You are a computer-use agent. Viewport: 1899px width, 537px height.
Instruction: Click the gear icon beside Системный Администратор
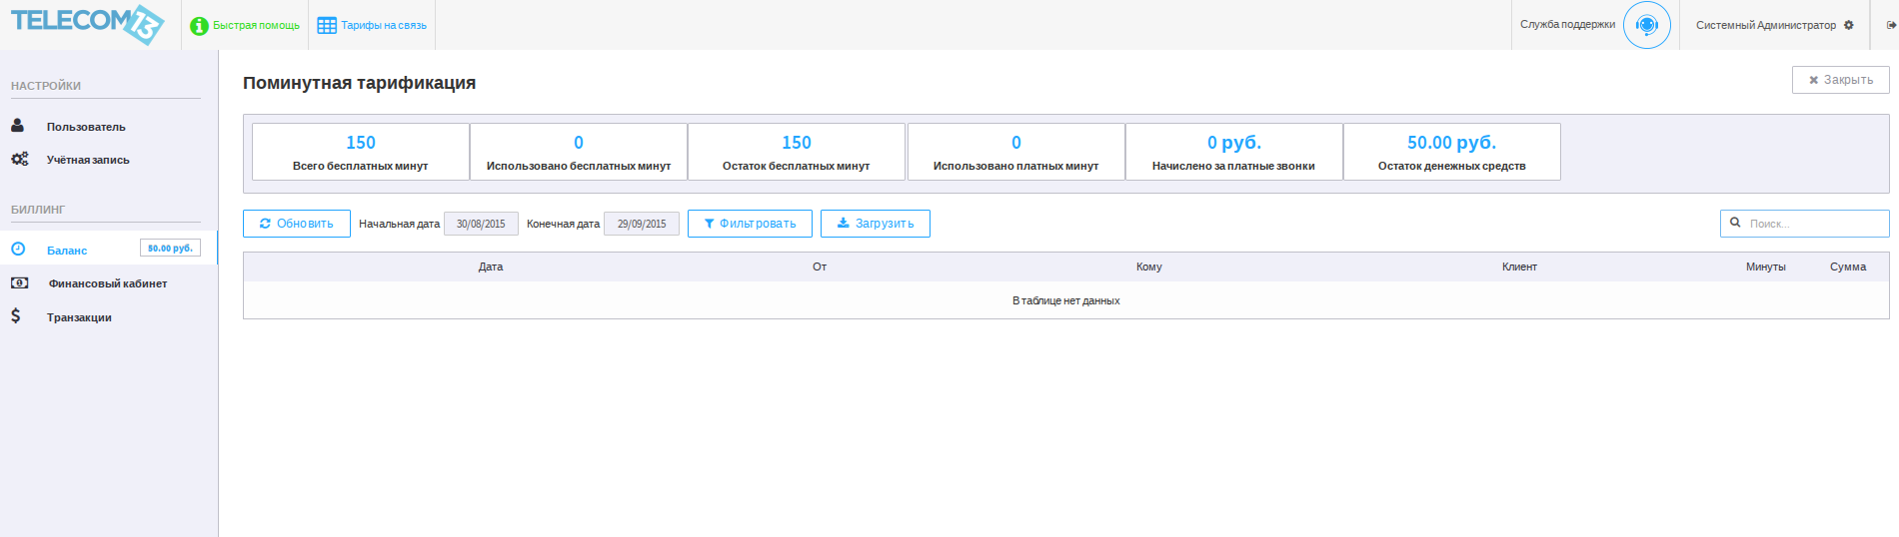coord(1849,25)
